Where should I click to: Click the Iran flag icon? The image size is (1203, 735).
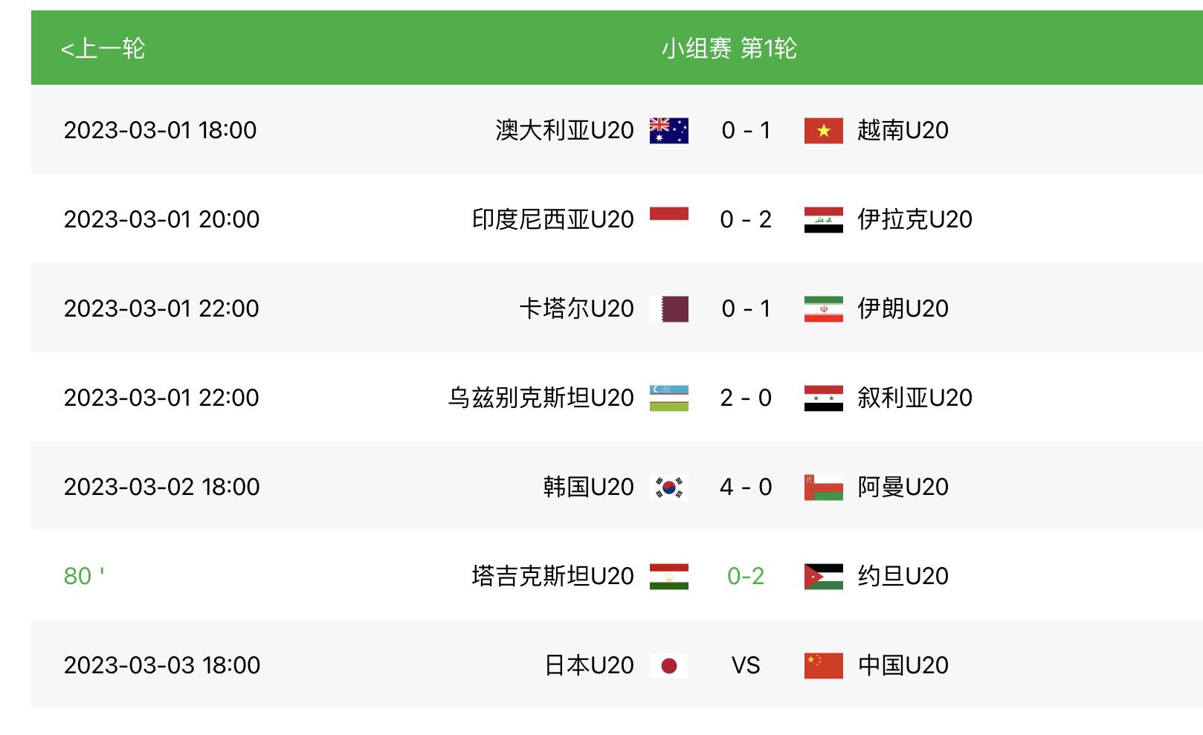[x=823, y=309]
